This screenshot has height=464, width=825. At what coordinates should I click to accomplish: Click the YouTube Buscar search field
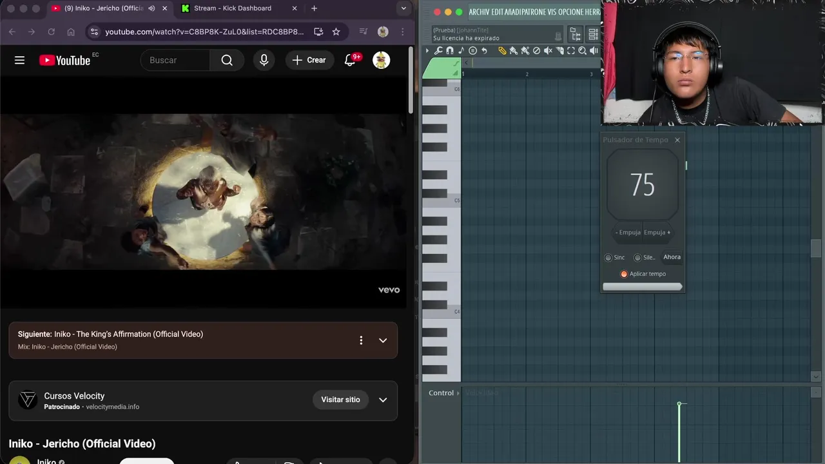point(175,60)
